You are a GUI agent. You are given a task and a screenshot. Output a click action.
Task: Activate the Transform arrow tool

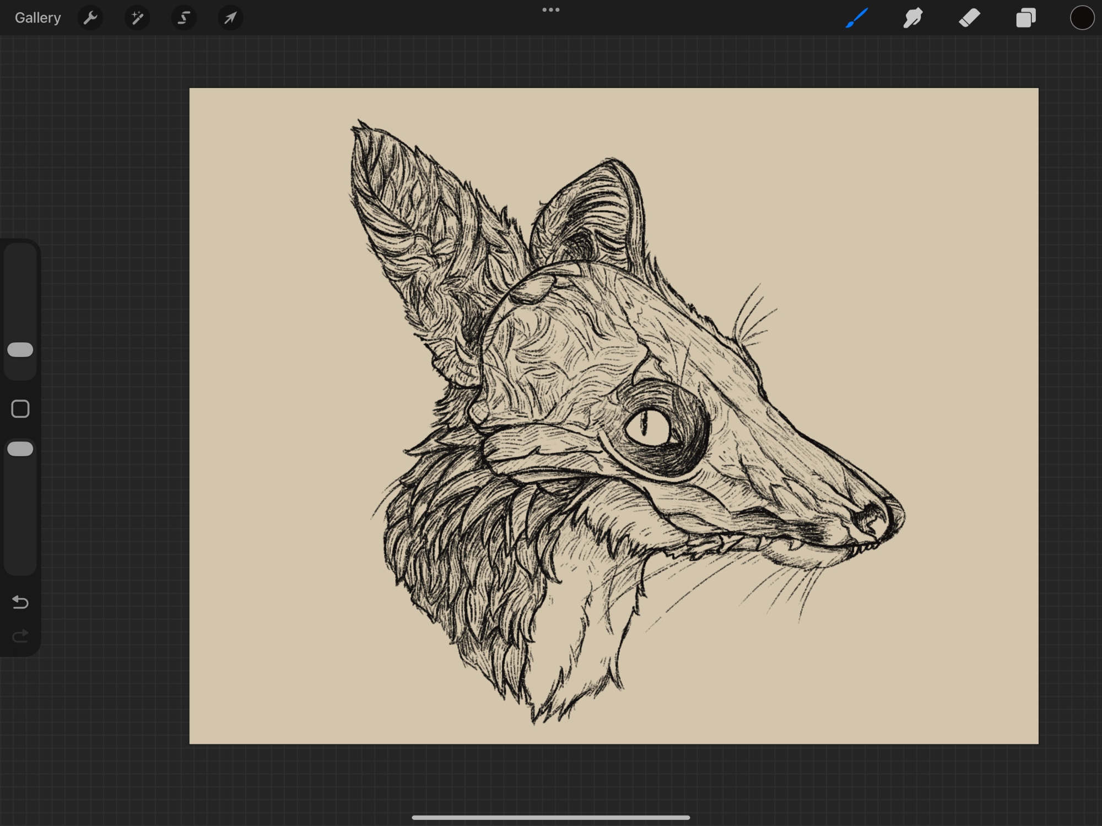click(x=230, y=18)
